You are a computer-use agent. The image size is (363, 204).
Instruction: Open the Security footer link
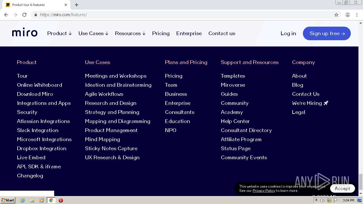point(27,112)
